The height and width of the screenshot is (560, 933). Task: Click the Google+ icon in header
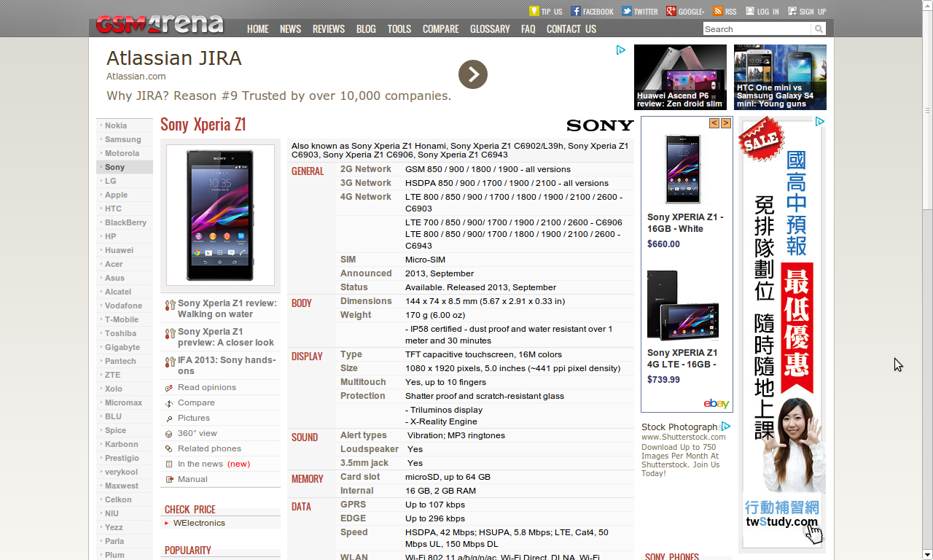click(x=671, y=11)
